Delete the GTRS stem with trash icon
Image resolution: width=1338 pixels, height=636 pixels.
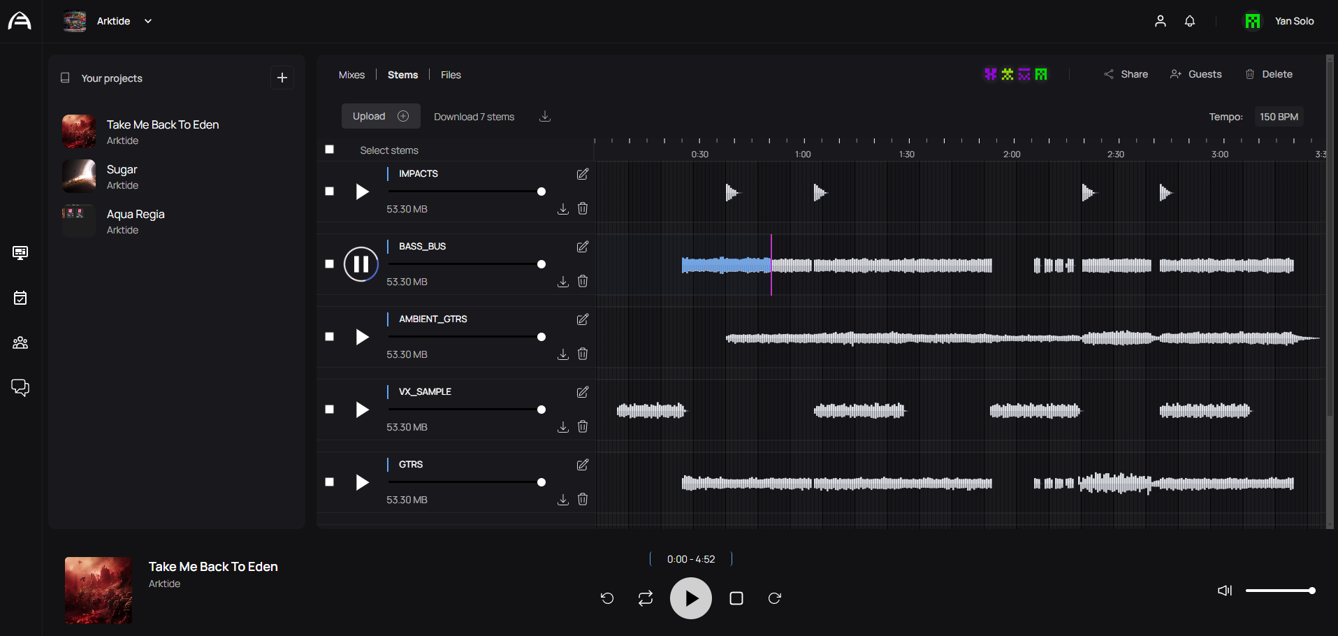tap(583, 499)
